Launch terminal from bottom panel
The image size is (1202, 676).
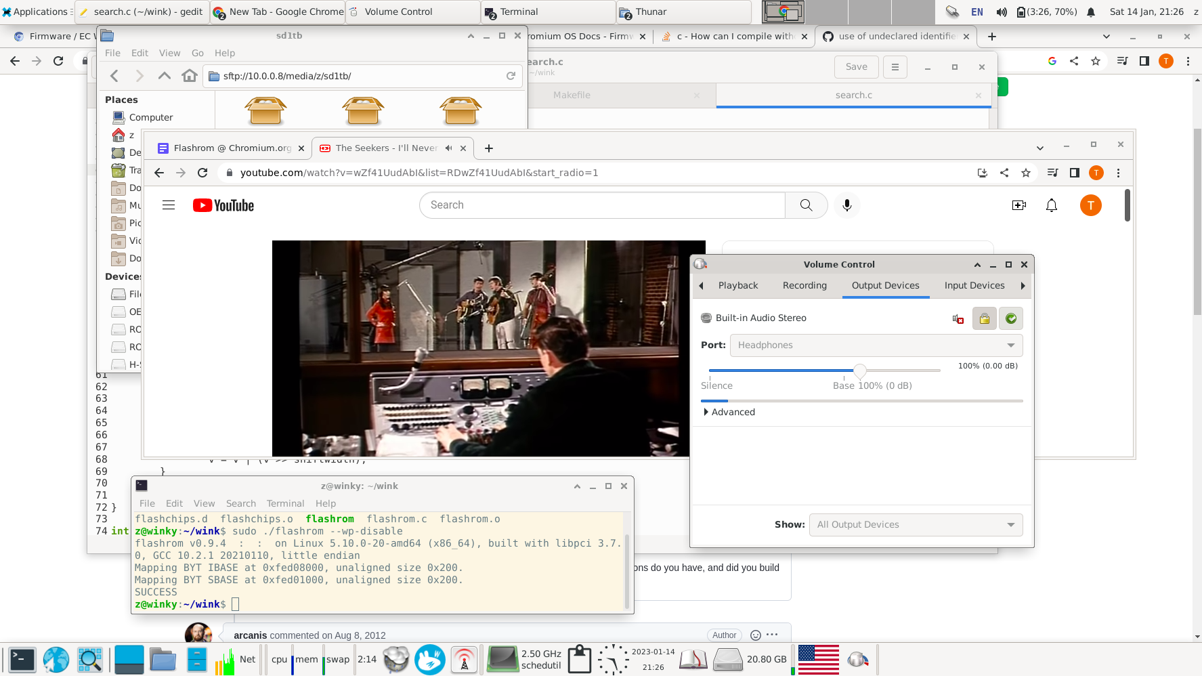(x=22, y=660)
